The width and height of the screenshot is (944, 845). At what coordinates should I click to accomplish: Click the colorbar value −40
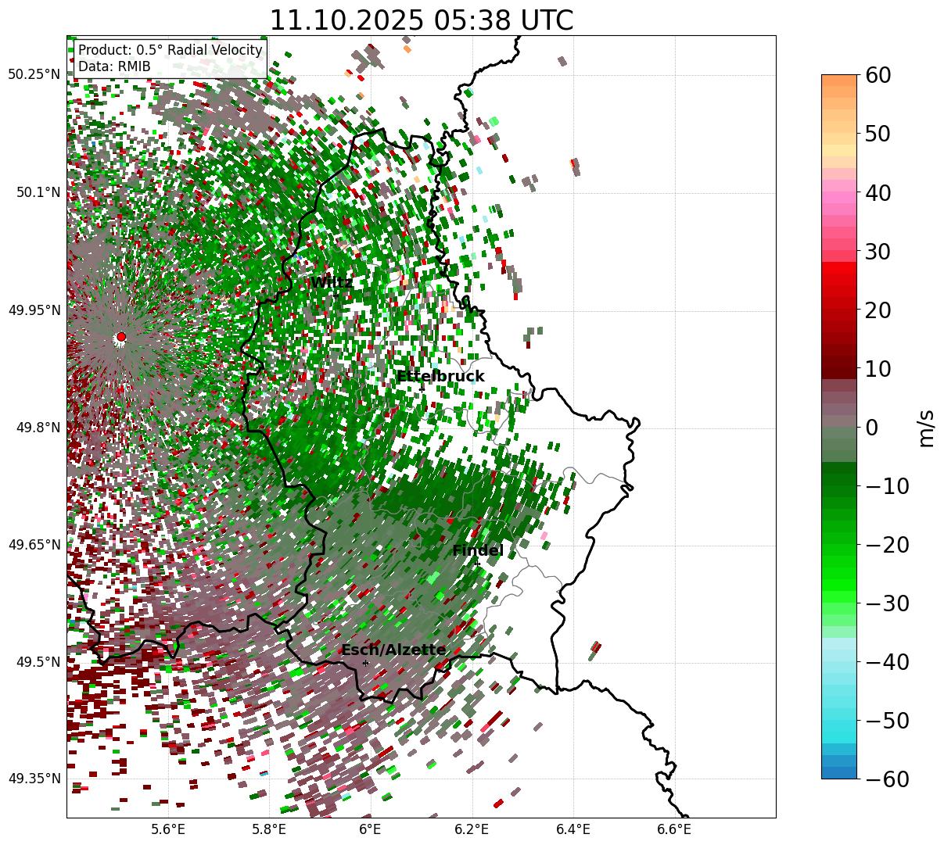coord(887,661)
